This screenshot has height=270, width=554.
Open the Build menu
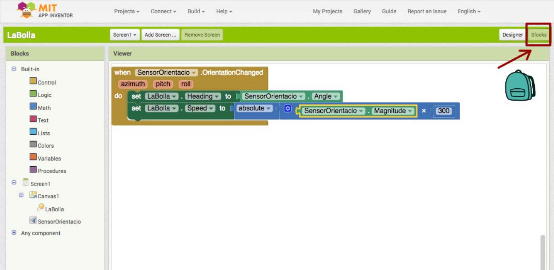[196, 12]
